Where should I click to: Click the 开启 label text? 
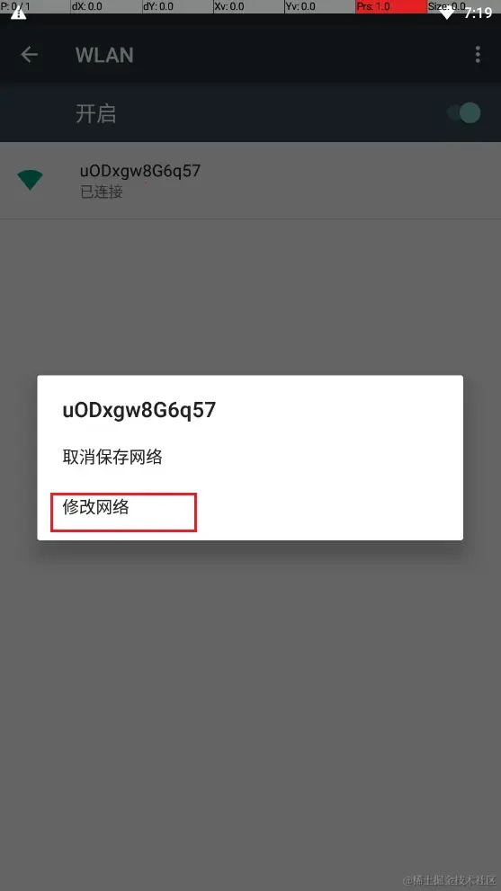96,113
